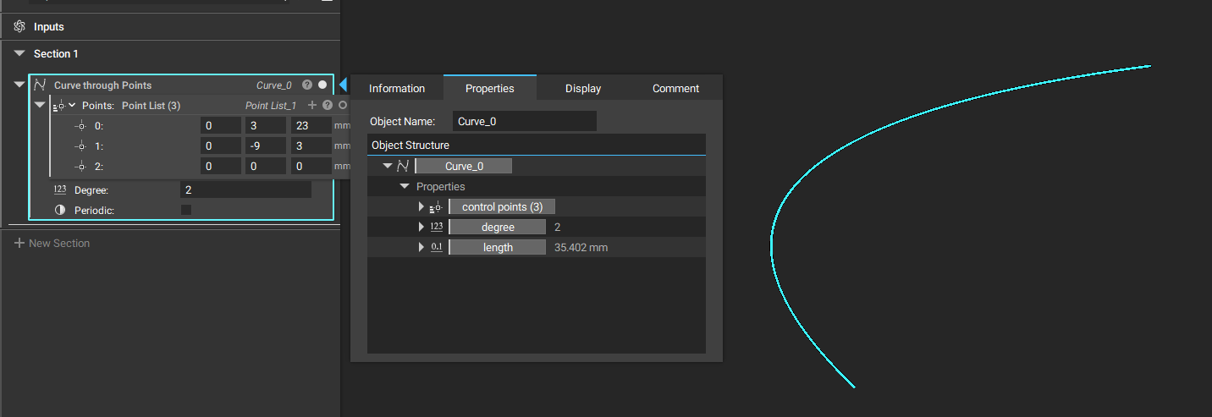Click the Point List_1 output label

pyautogui.click(x=271, y=106)
